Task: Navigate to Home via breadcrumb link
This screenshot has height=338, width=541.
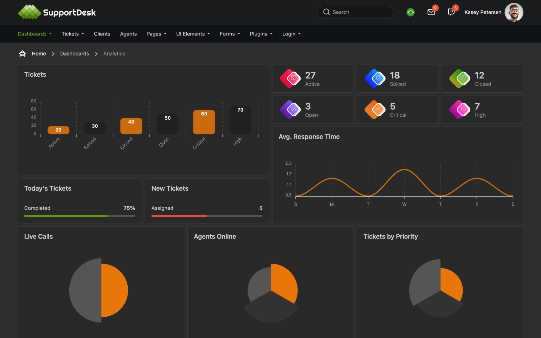Action: click(x=39, y=53)
